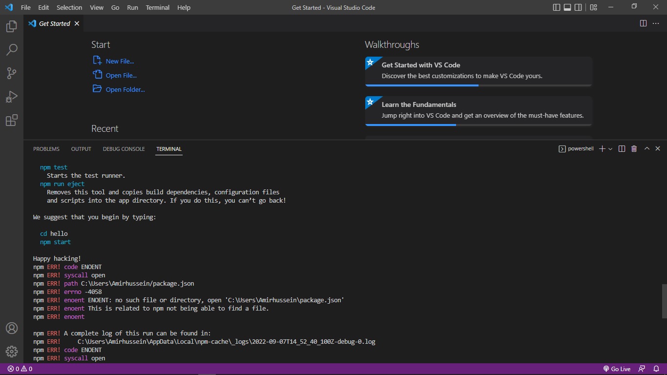
Task: Open Get Started with VS Code walkthrough
Action: click(479, 70)
